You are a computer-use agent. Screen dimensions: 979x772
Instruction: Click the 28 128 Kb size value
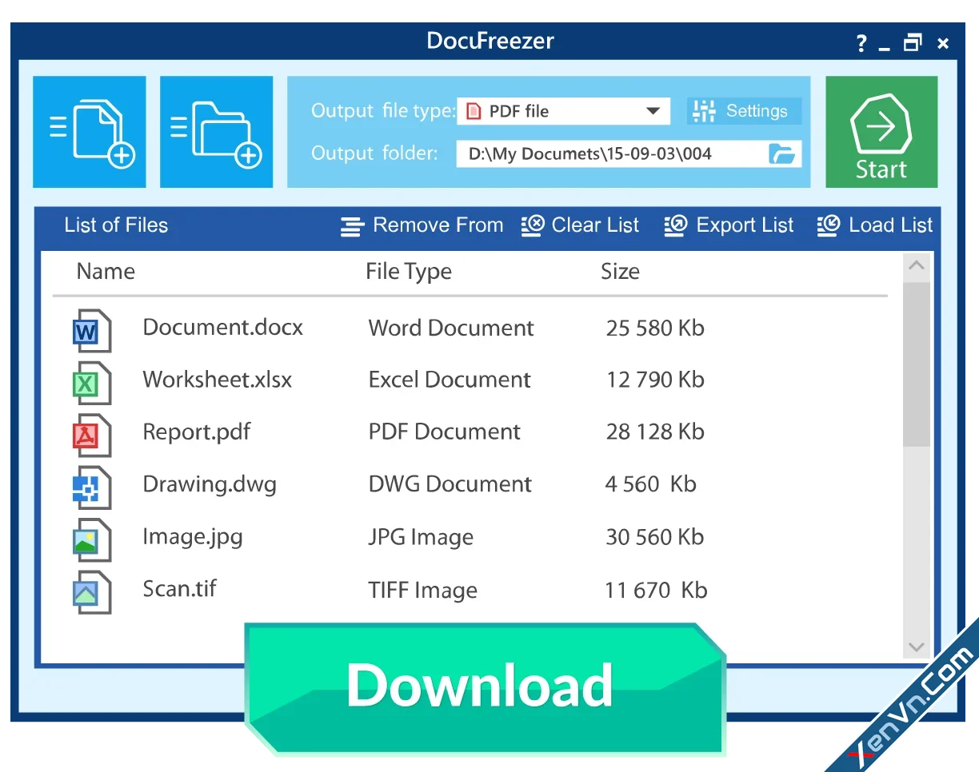pyautogui.click(x=655, y=432)
